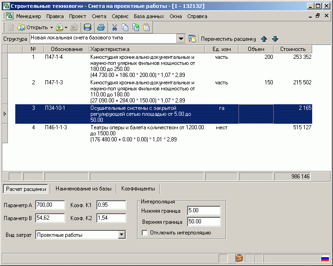This screenshot has width=333, height=266.
Task: Click the 'Параметр A' input field
Action: pos(50,205)
